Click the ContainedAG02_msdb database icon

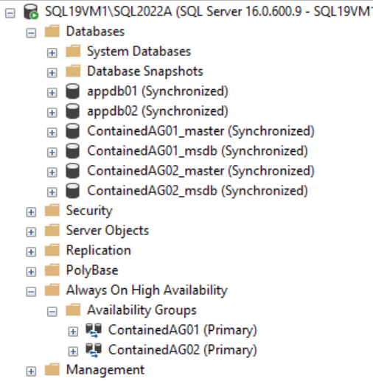coord(73,191)
